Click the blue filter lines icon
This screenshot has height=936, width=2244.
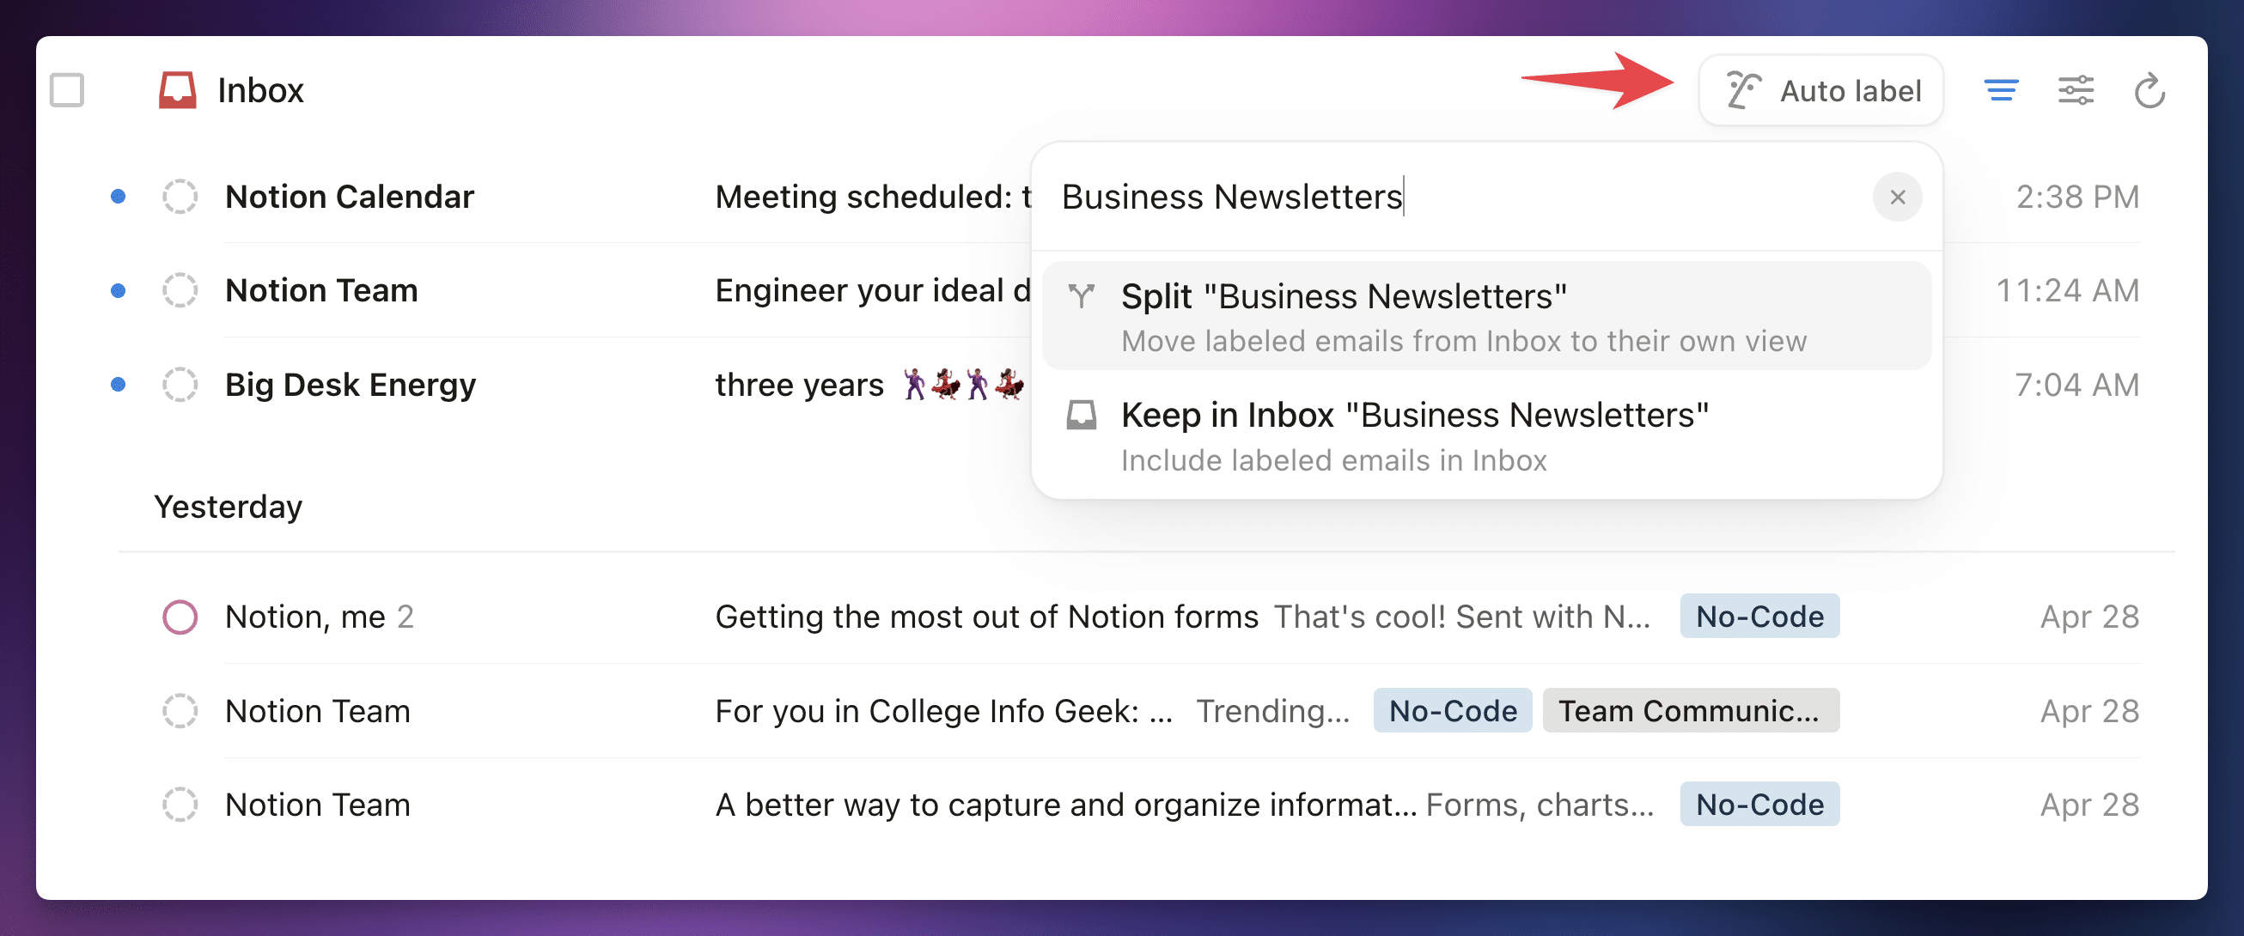tap(2001, 90)
